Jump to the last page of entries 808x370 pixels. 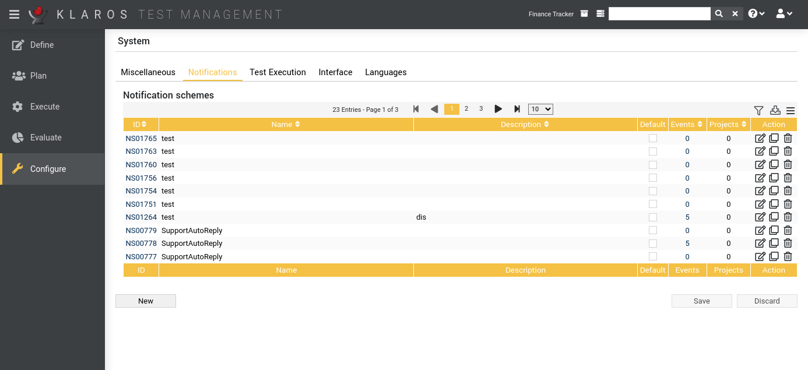(517, 108)
